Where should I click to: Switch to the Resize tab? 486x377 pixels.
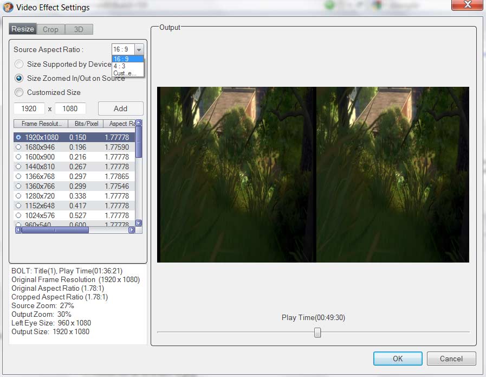[23, 29]
